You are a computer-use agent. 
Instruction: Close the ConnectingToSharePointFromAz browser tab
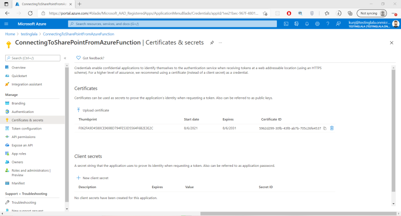pos(71,4)
